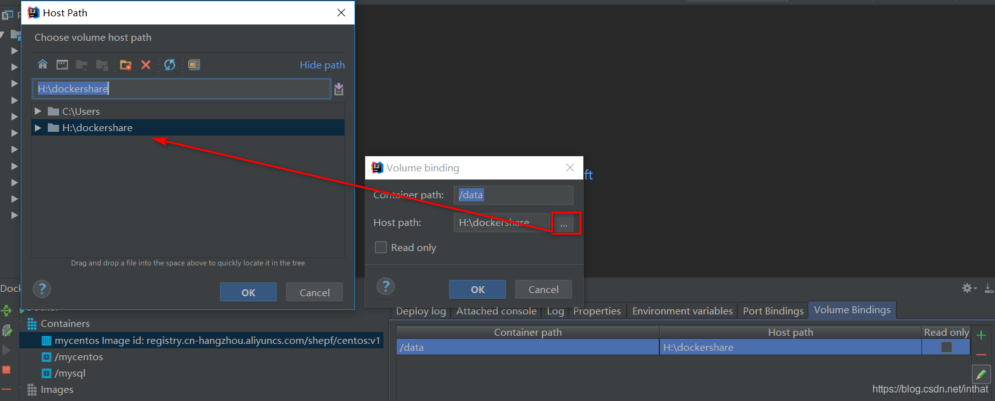Select the /mysql container
This screenshot has width=995, height=401.
[70, 373]
